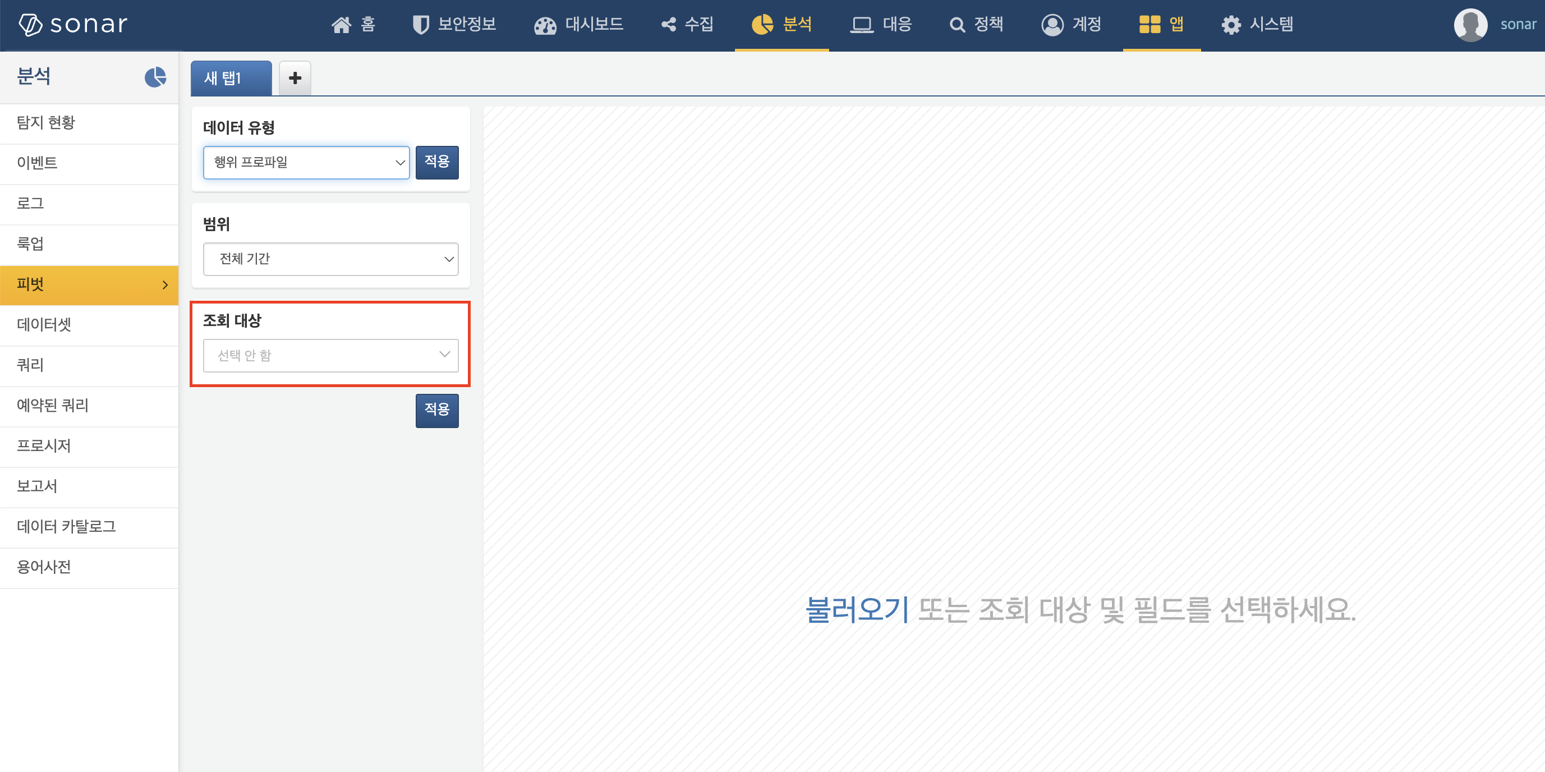1545x772 pixels.
Task: Go to 용어사전 in sidebar
Action: click(x=89, y=567)
